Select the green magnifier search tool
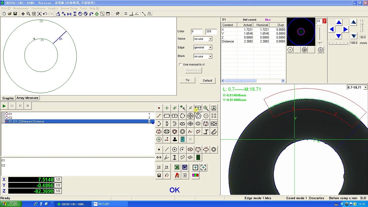The image size is (368, 207). point(206,108)
